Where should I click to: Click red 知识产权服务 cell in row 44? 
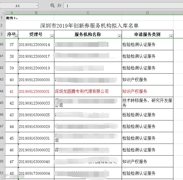[x=148, y=91]
